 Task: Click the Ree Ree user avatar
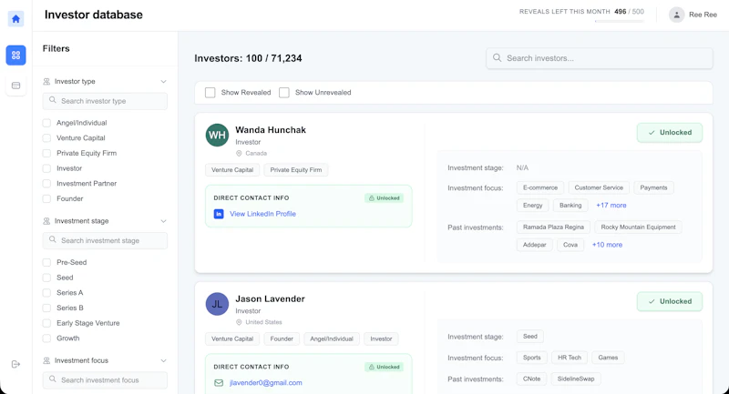[x=676, y=15]
